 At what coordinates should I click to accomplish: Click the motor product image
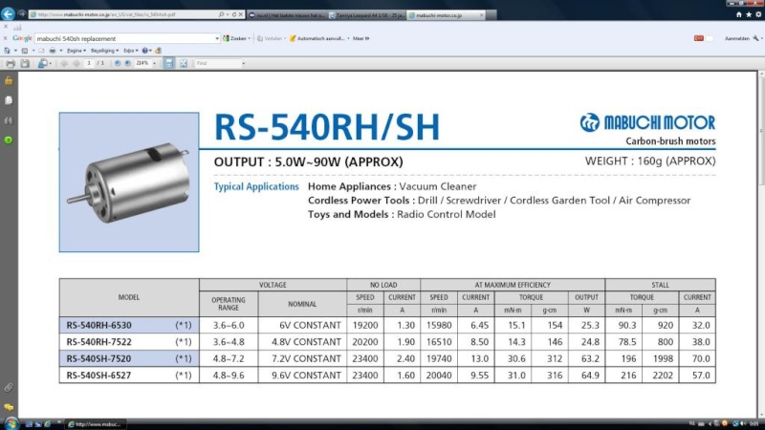point(129,182)
